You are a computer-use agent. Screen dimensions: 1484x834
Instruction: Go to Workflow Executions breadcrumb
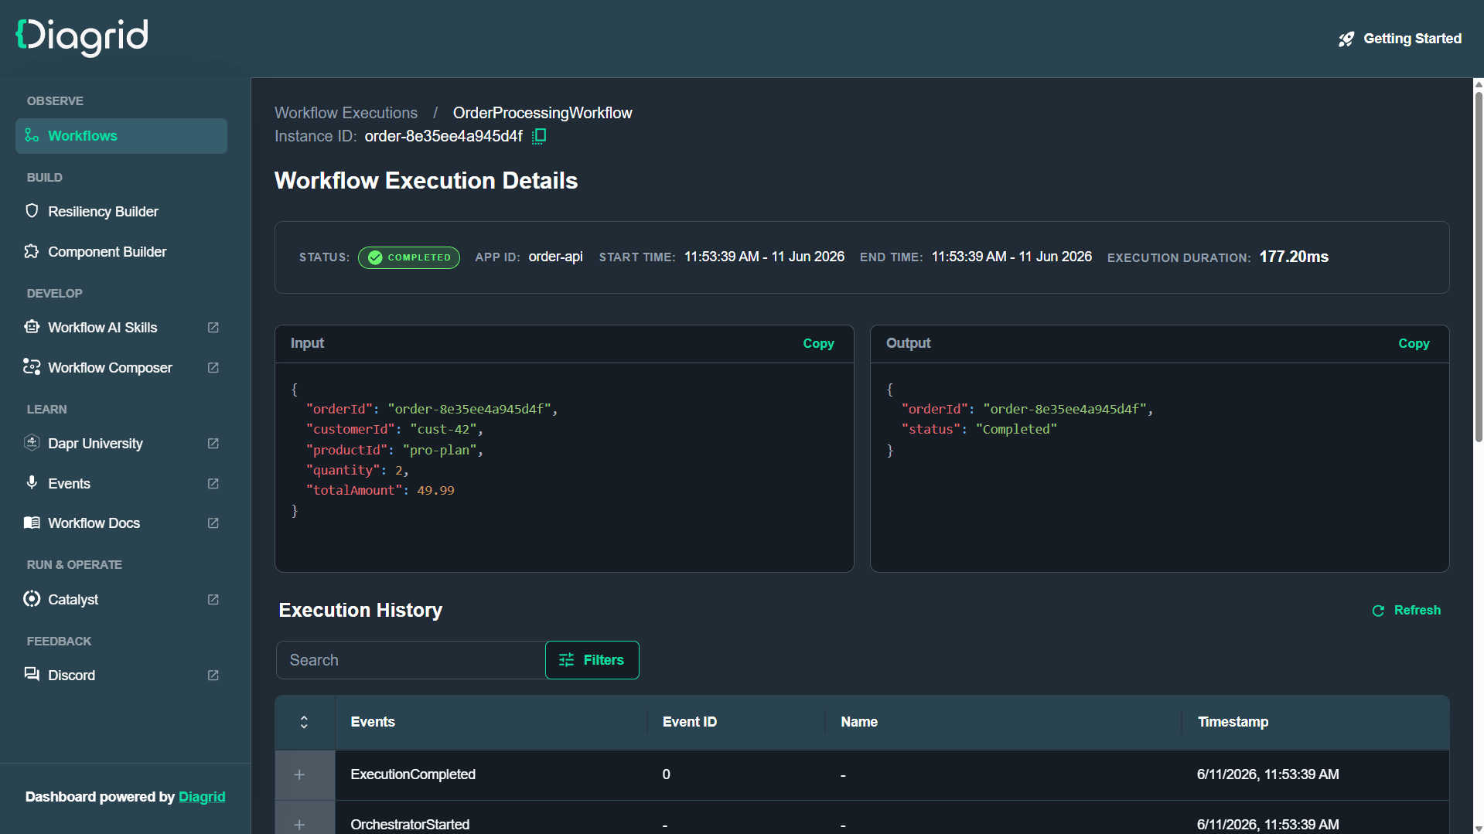(x=346, y=113)
